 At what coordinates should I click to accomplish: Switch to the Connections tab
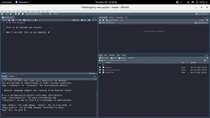pos(119,17)
